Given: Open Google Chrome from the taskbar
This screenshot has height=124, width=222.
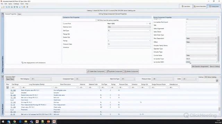Looking at the screenshot, I should click(x=15, y=122).
